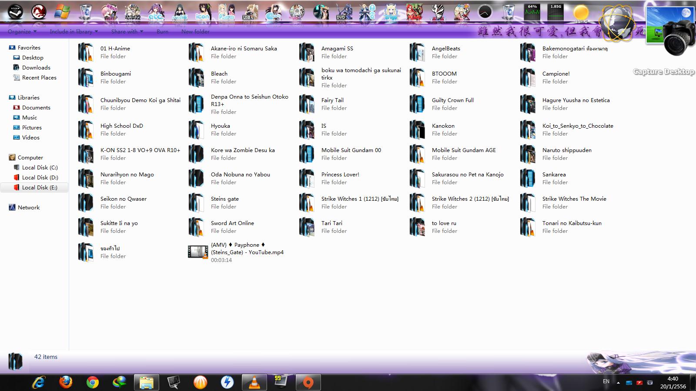Screen dimensions: 696x391
Task: Open the Organize dropdown menu
Action: (x=22, y=31)
